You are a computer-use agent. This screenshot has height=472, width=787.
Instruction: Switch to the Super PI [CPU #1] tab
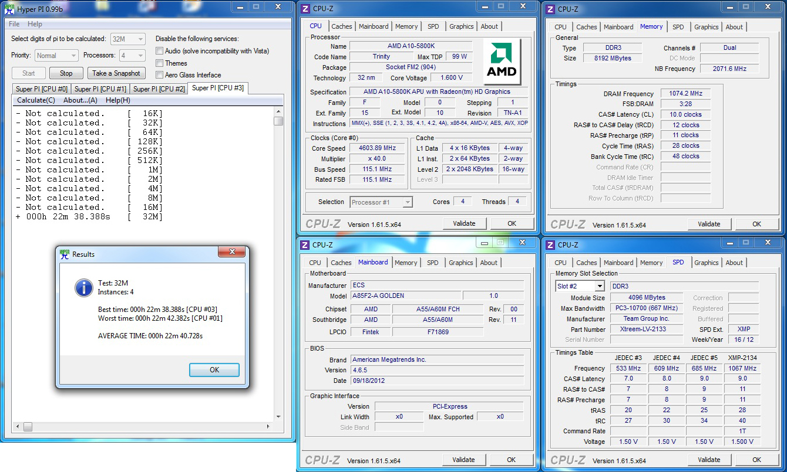pyautogui.click(x=100, y=89)
